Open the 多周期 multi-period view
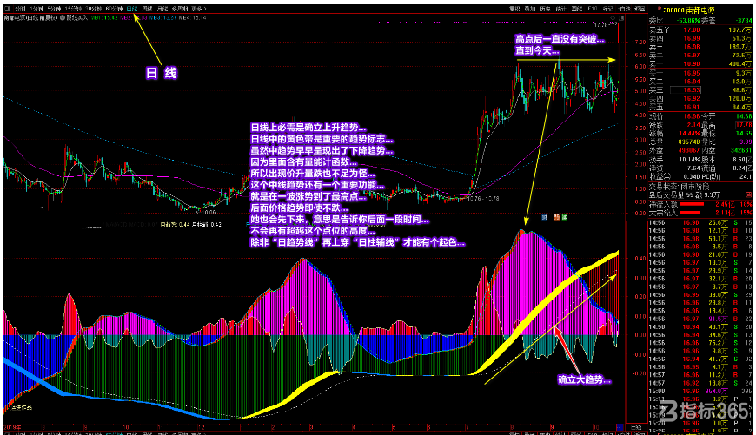Screen dimensions: 756x435 tap(180, 9)
